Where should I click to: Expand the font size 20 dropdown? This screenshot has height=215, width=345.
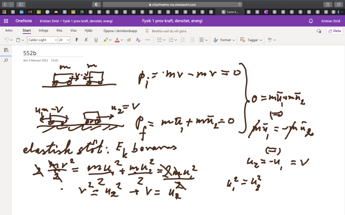click(68, 40)
